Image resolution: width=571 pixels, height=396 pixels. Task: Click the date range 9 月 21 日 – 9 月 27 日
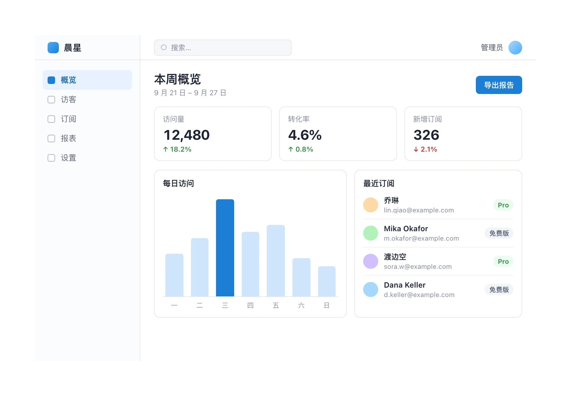pyautogui.click(x=190, y=93)
